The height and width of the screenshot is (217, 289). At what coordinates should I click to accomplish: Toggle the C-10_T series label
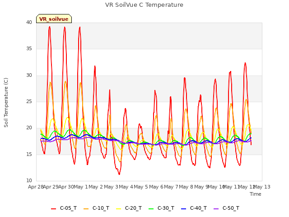(x=101, y=208)
